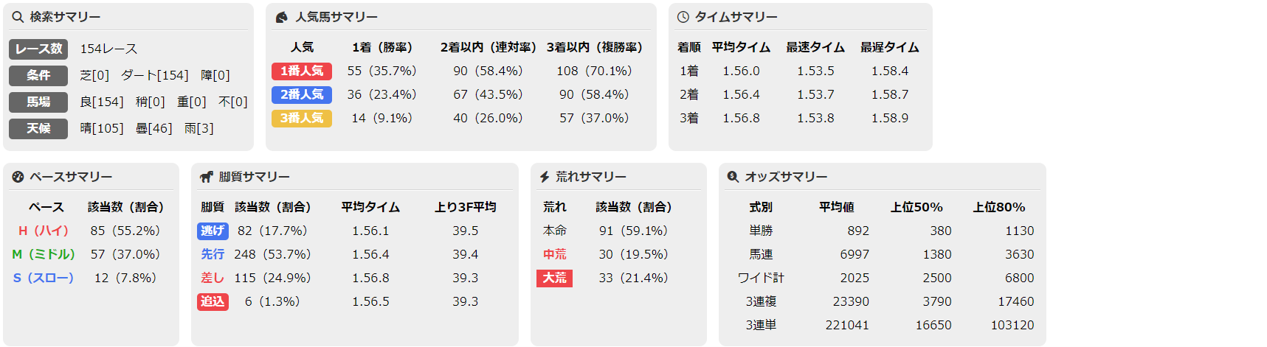Click the 差し running-style label
The image size is (1267, 347).
tap(213, 278)
